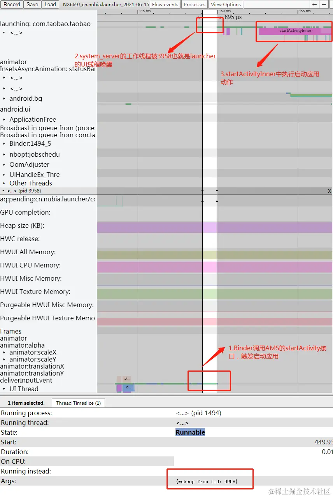
Task: Expand the UiHandleEx_Thre thread
Action: click(x=4, y=175)
